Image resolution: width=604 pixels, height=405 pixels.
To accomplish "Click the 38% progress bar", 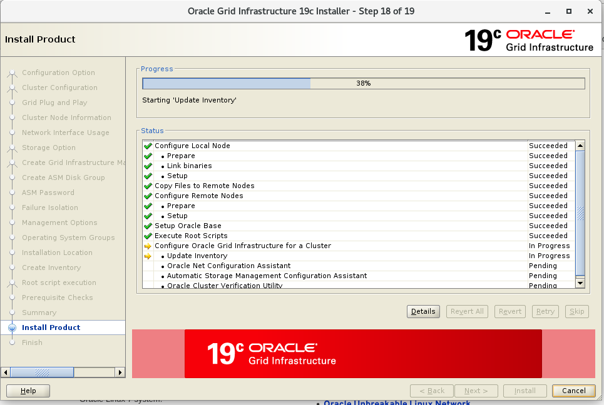I will [x=363, y=84].
